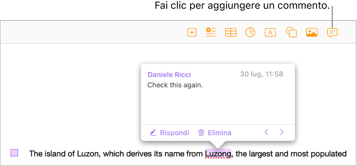357x166 pixels.
Task: Open the Shape toolbar icon
Action: pyautogui.click(x=291, y=32)
